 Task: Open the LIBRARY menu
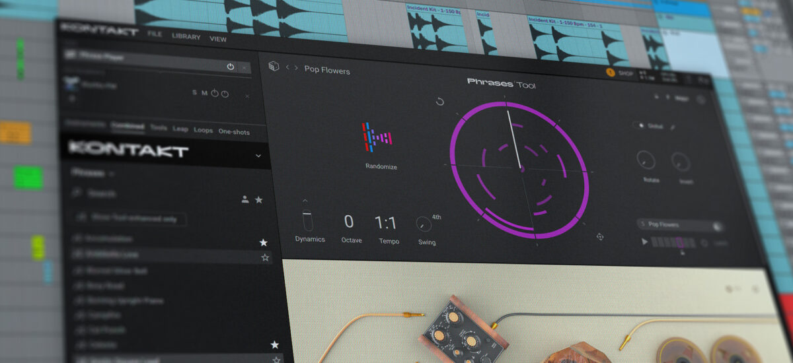(x=186, y=36)
